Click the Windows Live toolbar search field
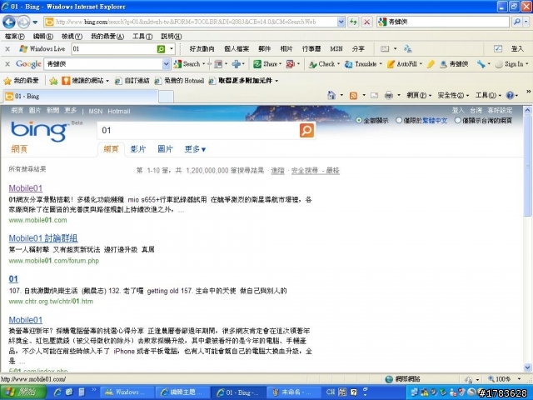The height and width of the screenshot is (400, 533). (x=114, y=49)
